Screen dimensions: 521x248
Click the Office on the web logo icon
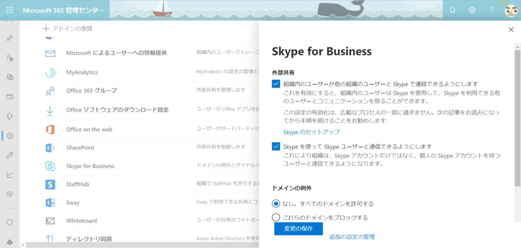tap(50, 129)
